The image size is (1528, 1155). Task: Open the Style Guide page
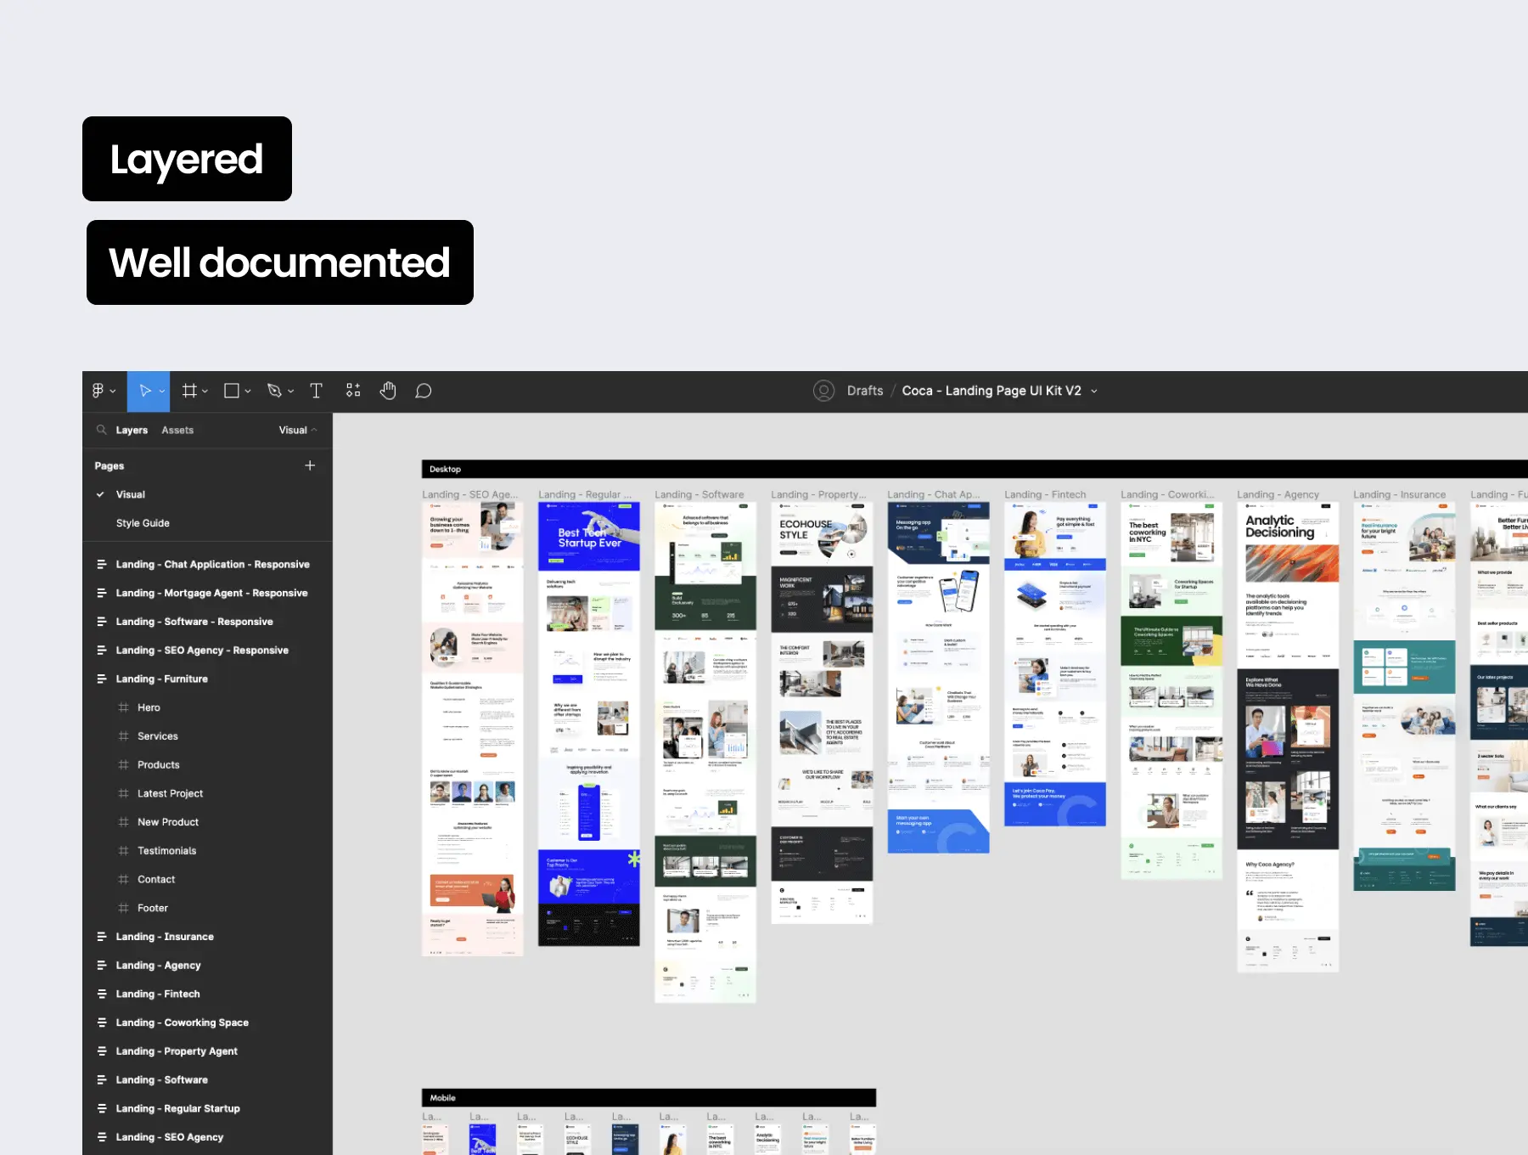(x=143, y=523)
